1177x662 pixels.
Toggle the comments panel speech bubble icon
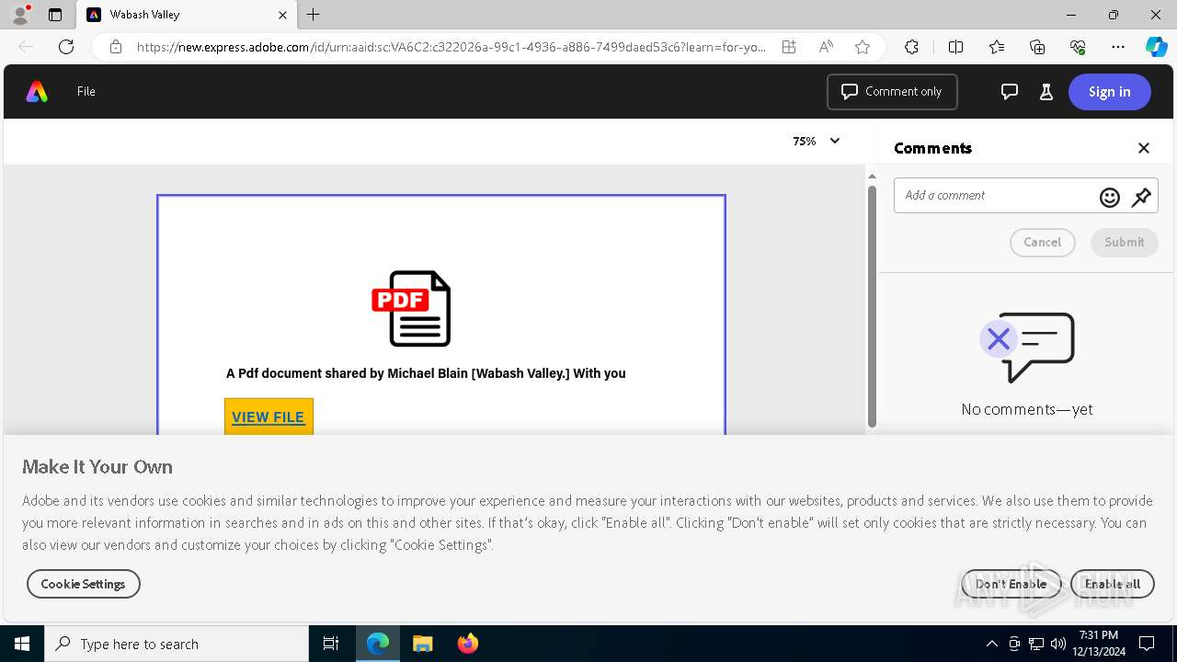1010,91
